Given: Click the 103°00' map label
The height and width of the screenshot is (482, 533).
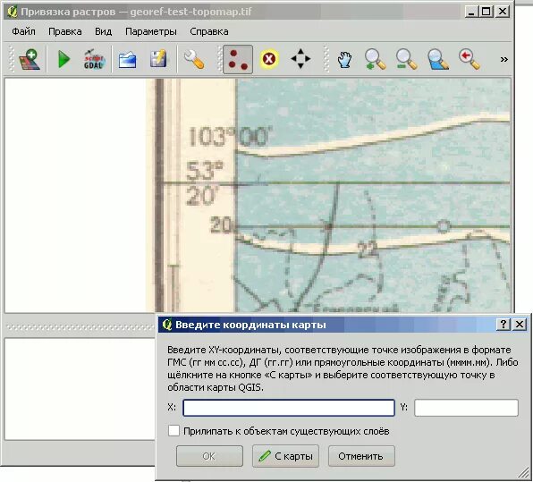Looking at the screenshot, I should [230, 136].
